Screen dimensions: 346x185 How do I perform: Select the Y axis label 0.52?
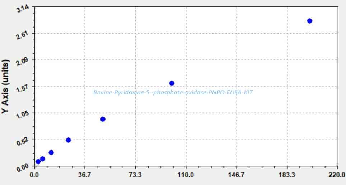point(23,142)
